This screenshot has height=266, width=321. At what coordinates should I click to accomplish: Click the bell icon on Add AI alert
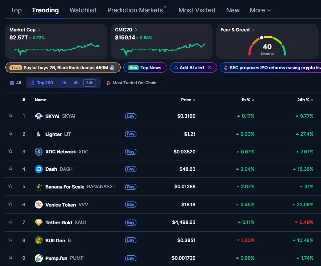click(176, 68)
